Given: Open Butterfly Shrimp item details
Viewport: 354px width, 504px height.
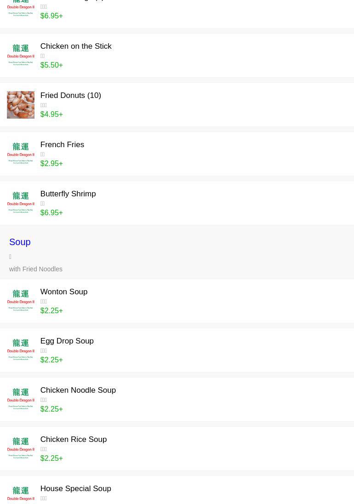Looking at the screenshot, I should pyautogui.click(x=68, y=194).
